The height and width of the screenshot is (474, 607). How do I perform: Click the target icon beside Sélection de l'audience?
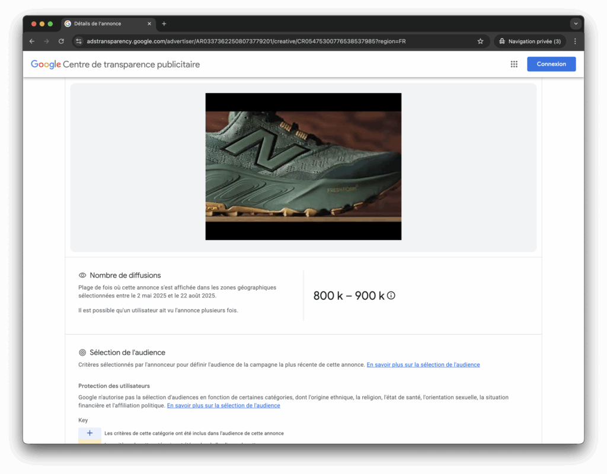82,352
